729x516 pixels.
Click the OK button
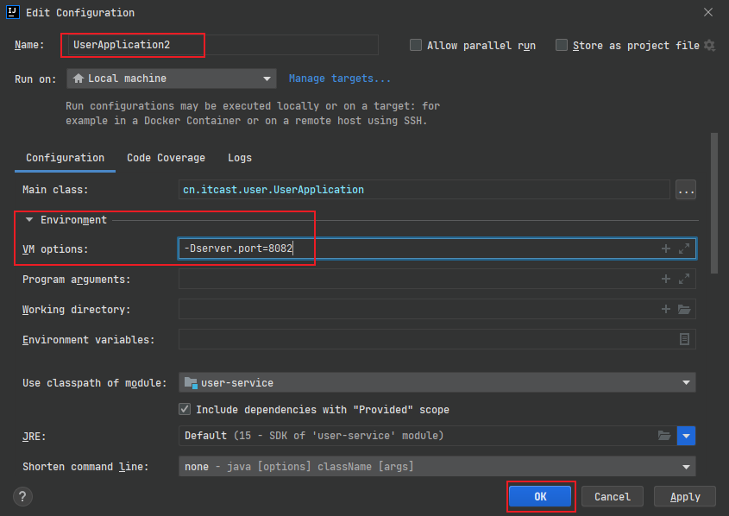(540, 496)
